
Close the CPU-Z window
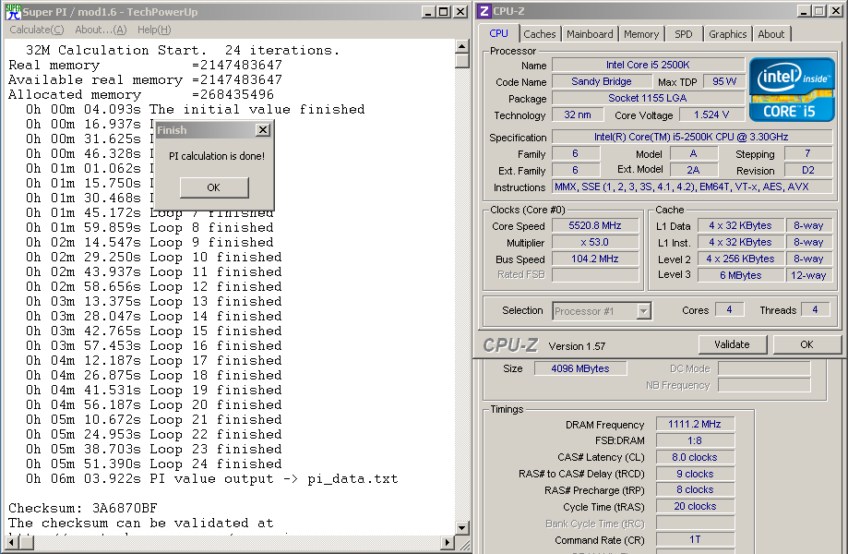click(x=836, y=11)
